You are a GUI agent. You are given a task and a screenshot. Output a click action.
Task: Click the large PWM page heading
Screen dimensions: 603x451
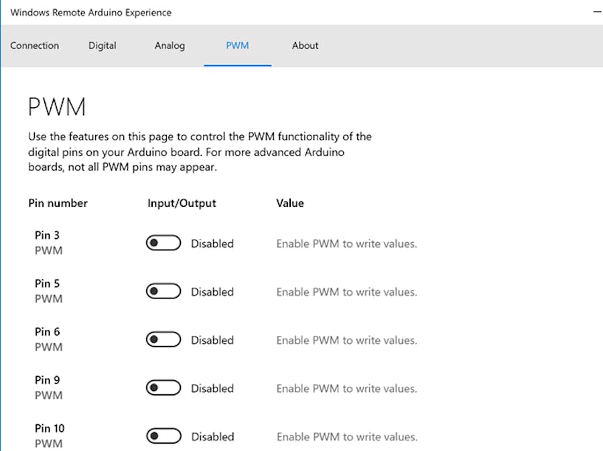tap(57, 107)
